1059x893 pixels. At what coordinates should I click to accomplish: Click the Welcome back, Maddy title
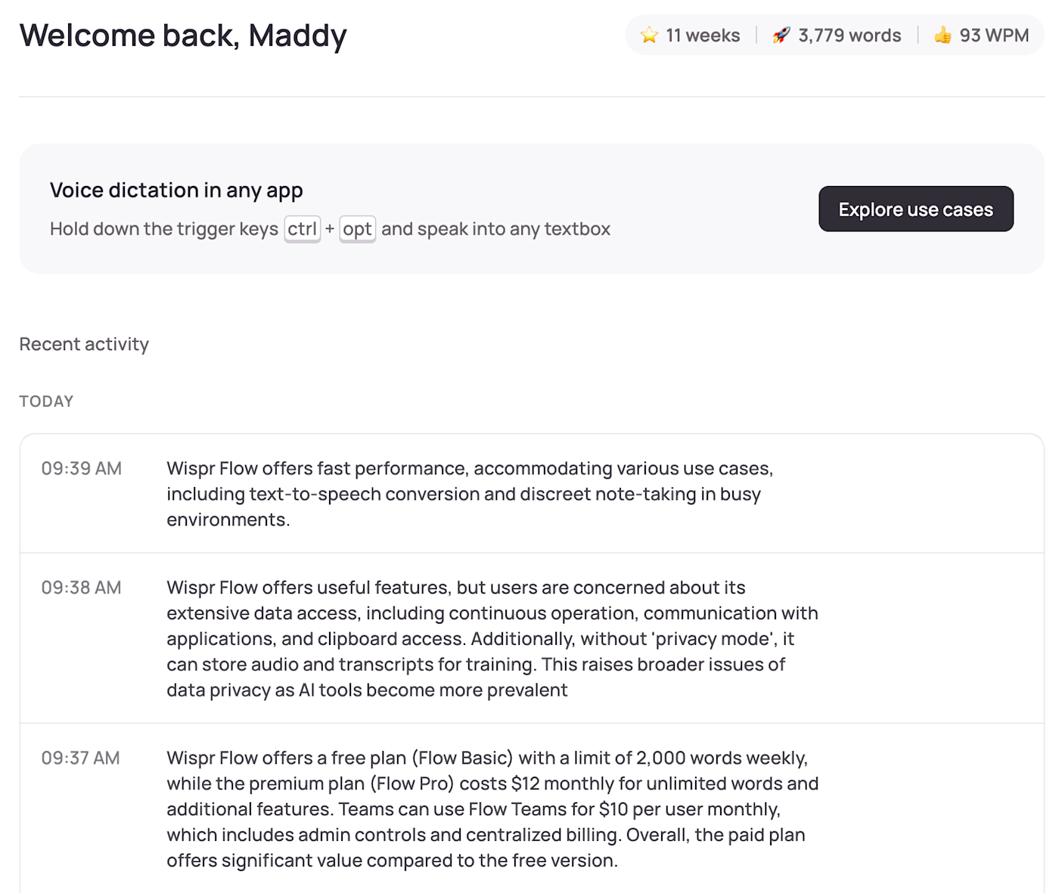point(183,36)
